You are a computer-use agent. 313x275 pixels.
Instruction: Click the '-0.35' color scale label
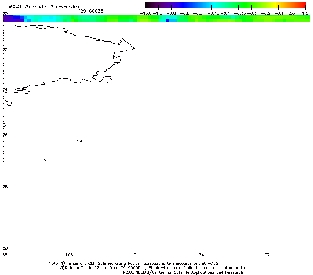pyautogui.click(x=240, y=14)
